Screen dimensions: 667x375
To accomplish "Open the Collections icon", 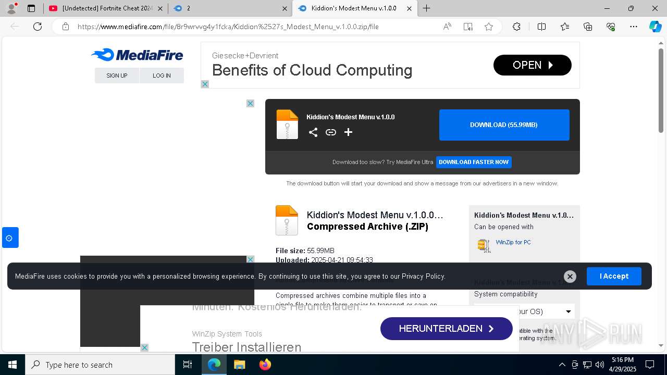I will click(588, 27).
